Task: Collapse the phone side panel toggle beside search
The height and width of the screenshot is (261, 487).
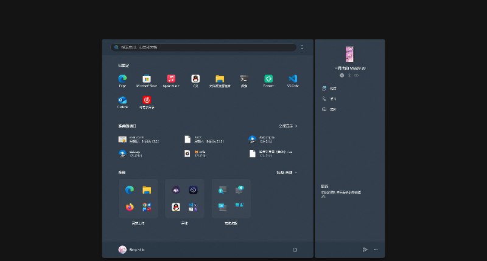Action: point(303,47)
